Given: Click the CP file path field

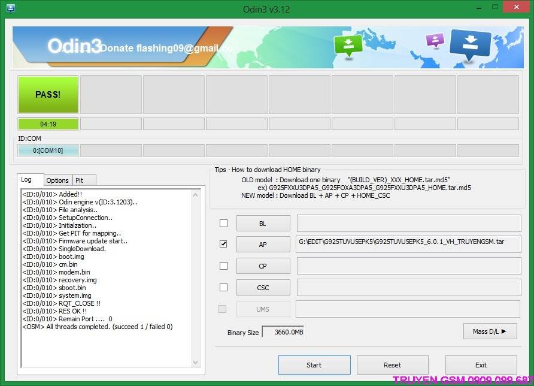Looking at the screenshot, I should 409,266.
